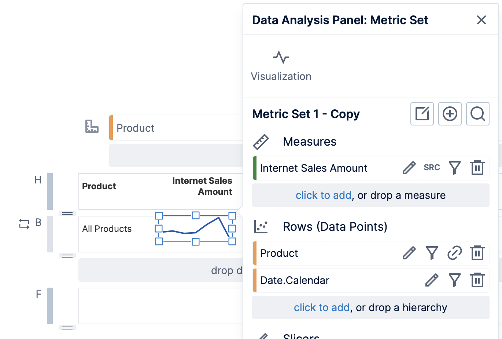502x339 pixels.
Task: Close the Data Analysis Panel
Action: coord(481,20)
